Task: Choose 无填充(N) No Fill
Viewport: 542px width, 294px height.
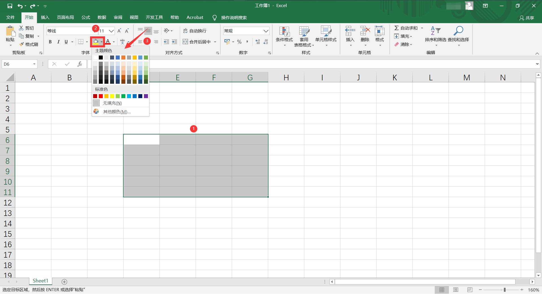Action: coord(121,103)
